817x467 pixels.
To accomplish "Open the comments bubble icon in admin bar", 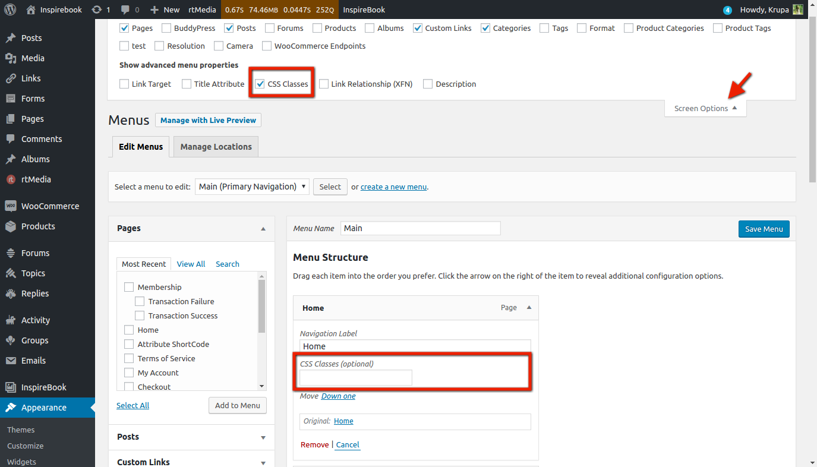I will click(x=125, y=10).
